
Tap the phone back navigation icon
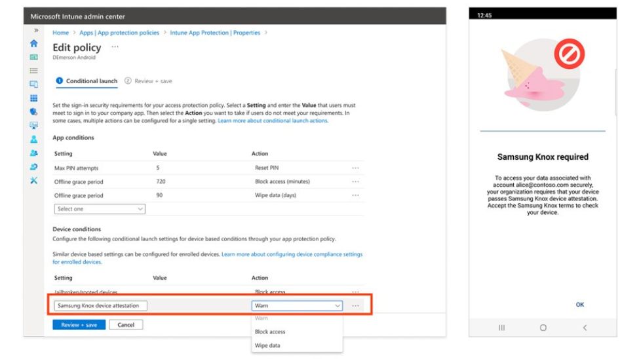585,328
